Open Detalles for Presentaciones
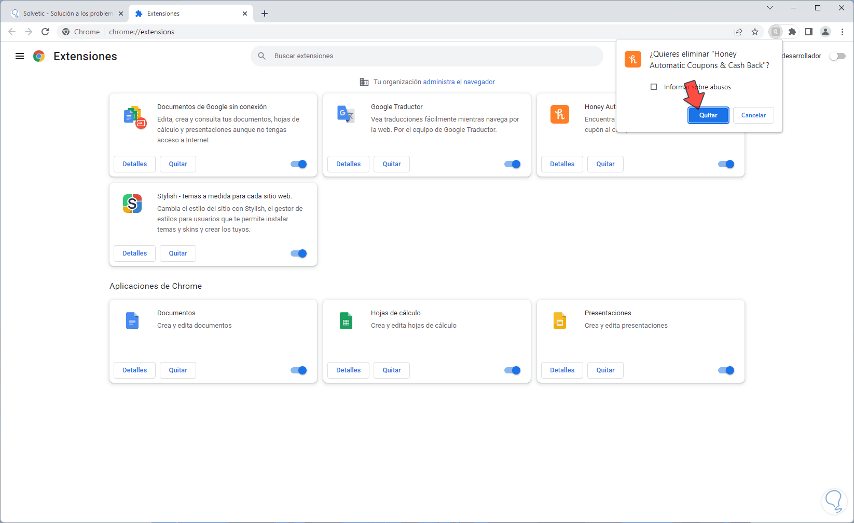Image resolution: width=854 pixels, height=523 pixels. (x=562, y=370)
